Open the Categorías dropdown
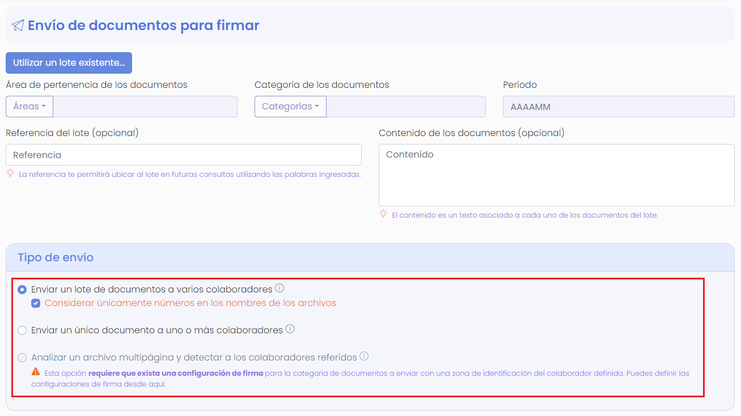 pos(290,106)
